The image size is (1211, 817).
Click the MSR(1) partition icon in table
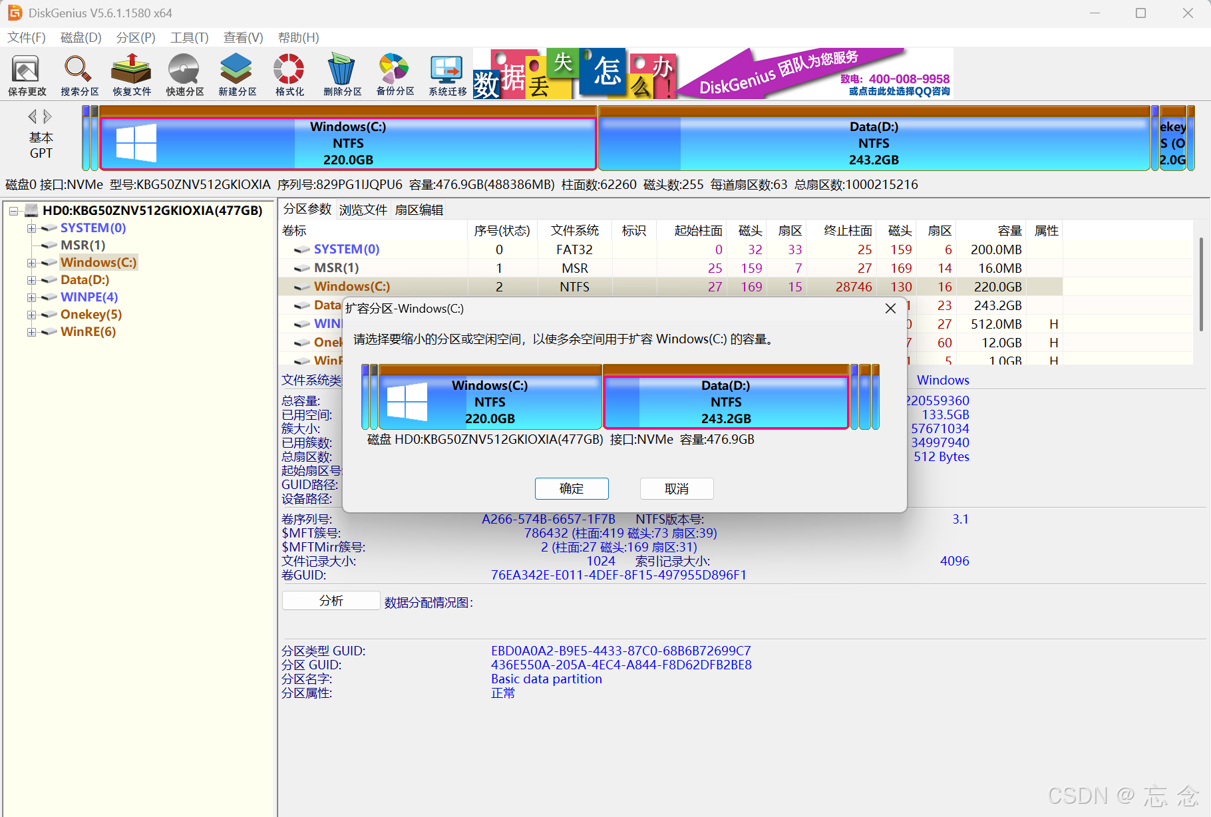tap(302, 268)
